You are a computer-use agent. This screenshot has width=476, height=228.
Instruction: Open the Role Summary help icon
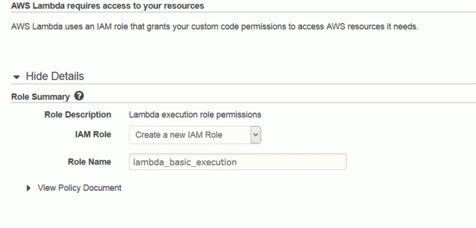click(x=79, y=96)
